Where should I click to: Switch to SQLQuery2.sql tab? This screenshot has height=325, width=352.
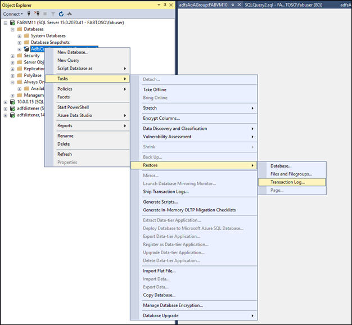[x=283, y=5]
